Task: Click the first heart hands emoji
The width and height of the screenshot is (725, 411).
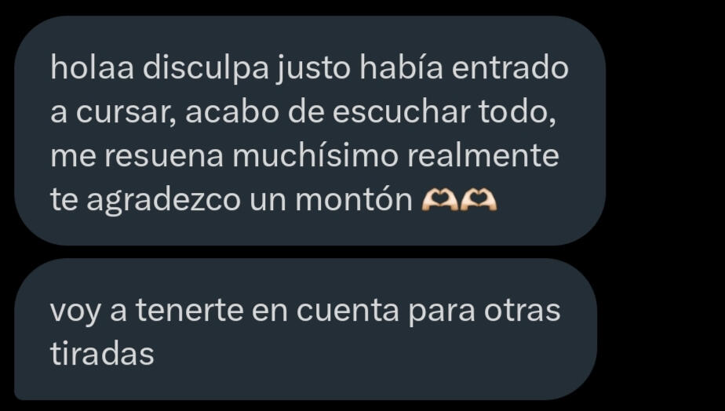Action: click(439, 201)
